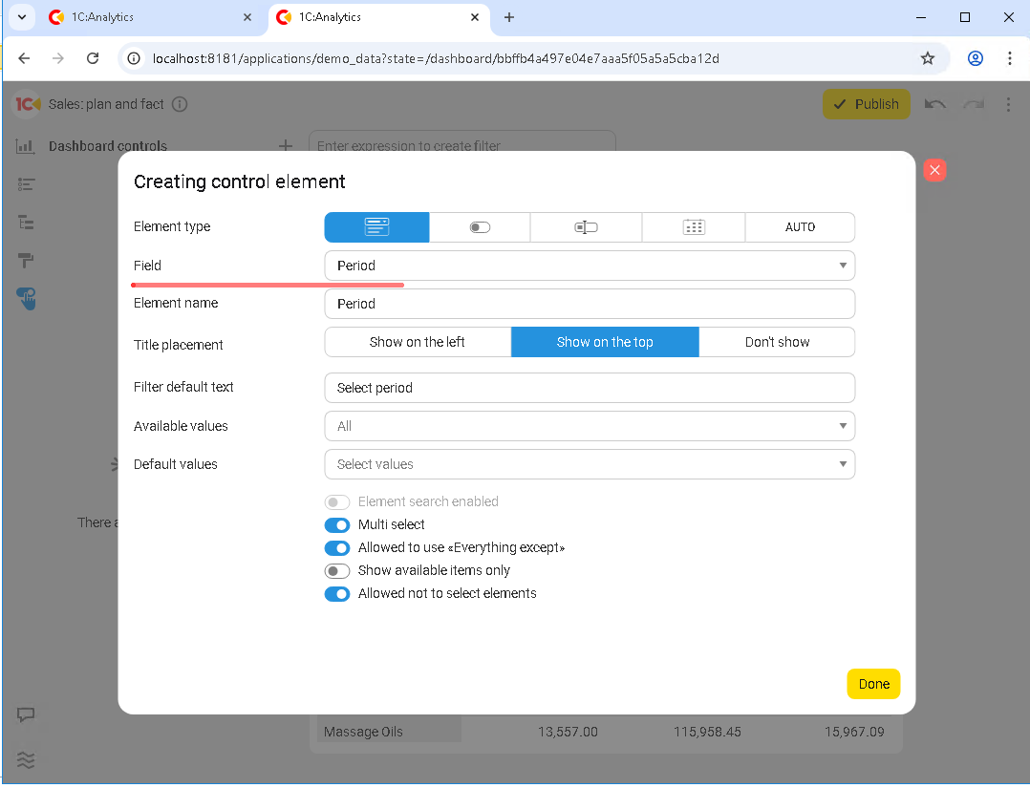Screen dimensions: 1030x788
Task: Select the calendar element type icon
Action: [x=694, y=227]
